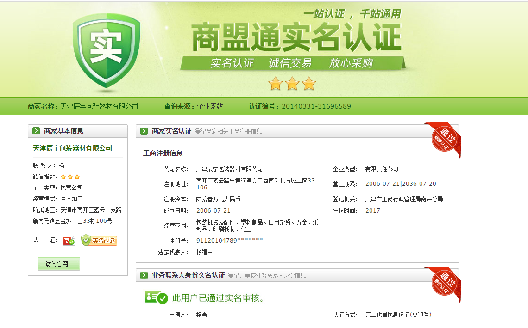Click the masked registration number 91120104789
528x328 pixels.
(x=229, y=240)
